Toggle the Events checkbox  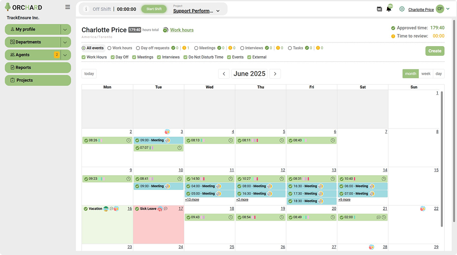tap(229, 57)
